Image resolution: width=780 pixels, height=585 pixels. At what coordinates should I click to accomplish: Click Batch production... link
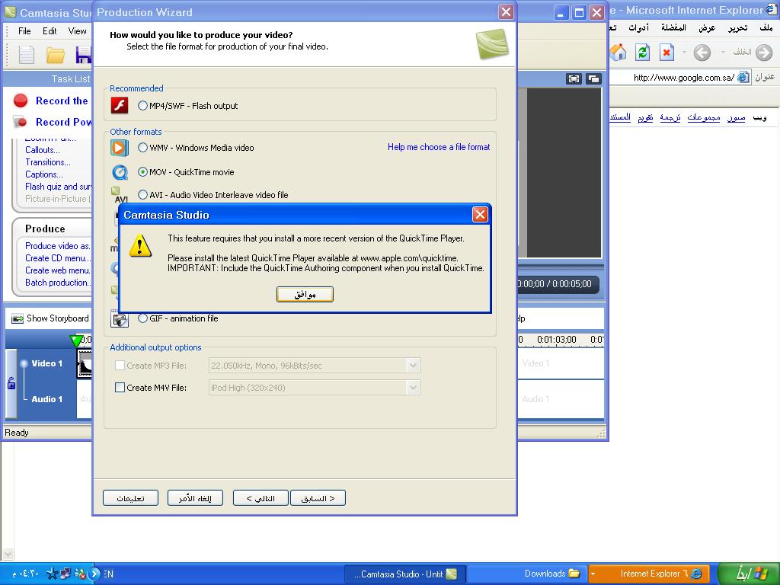[58, 283]
